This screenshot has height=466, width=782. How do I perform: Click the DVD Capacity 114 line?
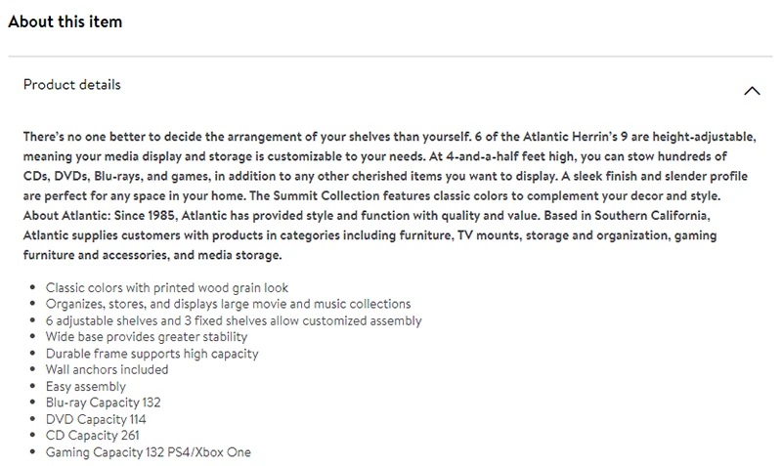96,419
